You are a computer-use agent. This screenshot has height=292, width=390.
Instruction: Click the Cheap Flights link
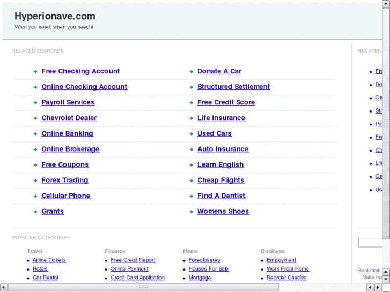pos(221,181)
